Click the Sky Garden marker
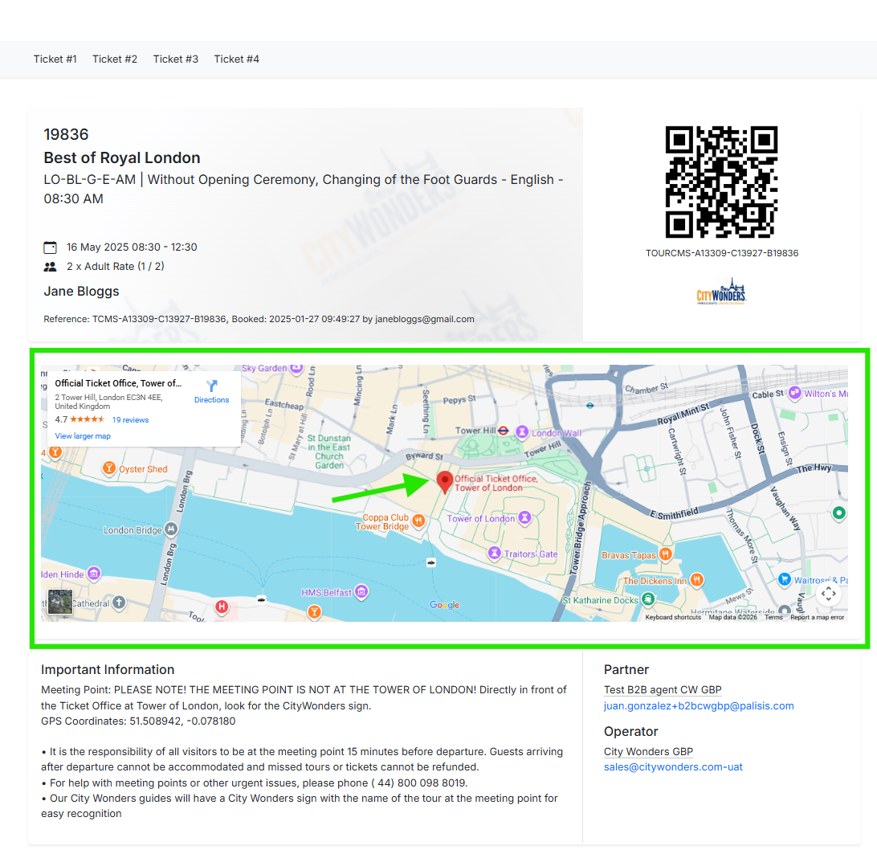 tap(296, 369)
